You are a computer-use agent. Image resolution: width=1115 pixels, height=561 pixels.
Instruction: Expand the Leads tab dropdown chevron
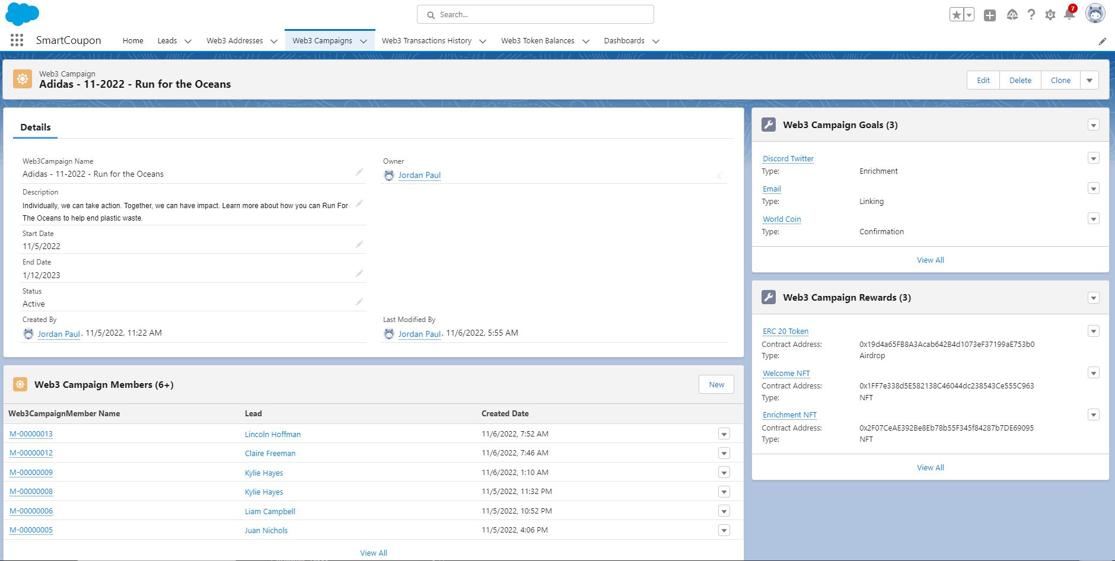[x=188, y=41]
